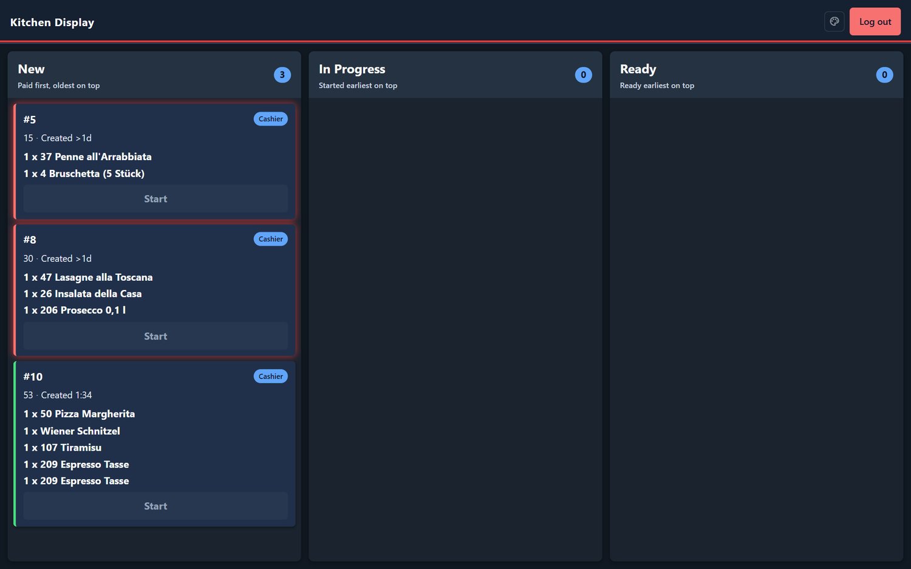Click "Paid first, oldest on top" subtitle
The image size is (911, 569).
click(x=59, y=86)
